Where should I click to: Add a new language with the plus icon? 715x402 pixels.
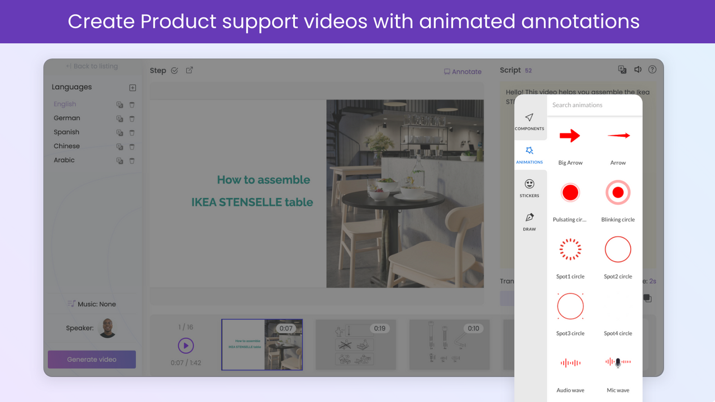(132, 88)
